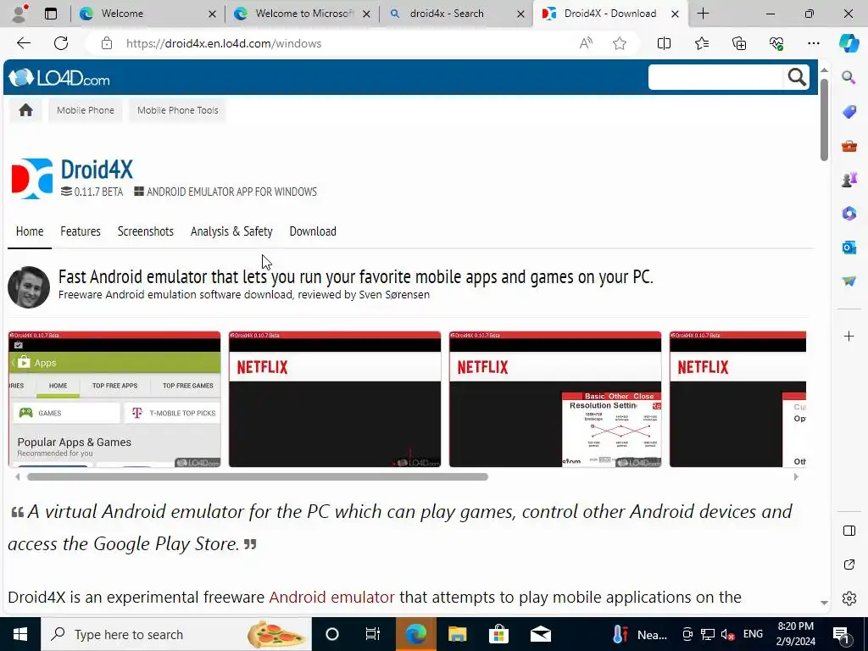This screenshot has height=651, width=868.
Task: Open notification center icon
Action: click(x=842, y=634)
